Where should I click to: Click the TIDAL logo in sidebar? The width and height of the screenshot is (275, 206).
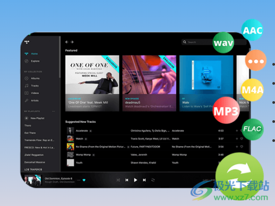[27, 42]
